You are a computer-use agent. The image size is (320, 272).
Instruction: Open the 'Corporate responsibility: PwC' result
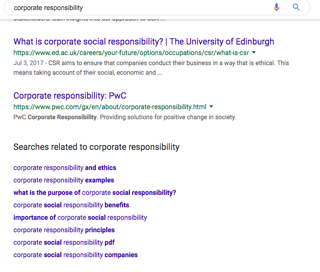tap(70, 96)
